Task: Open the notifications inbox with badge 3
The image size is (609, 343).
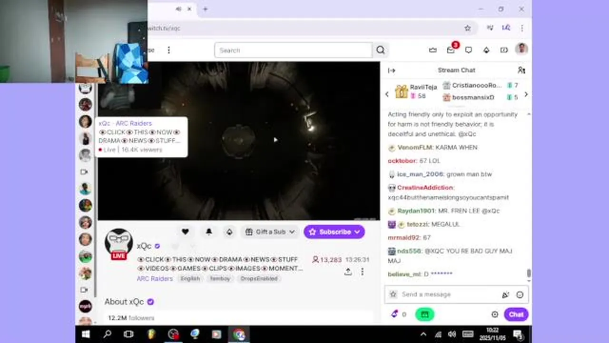Action: pyautogui.click(x=451, y=50)
